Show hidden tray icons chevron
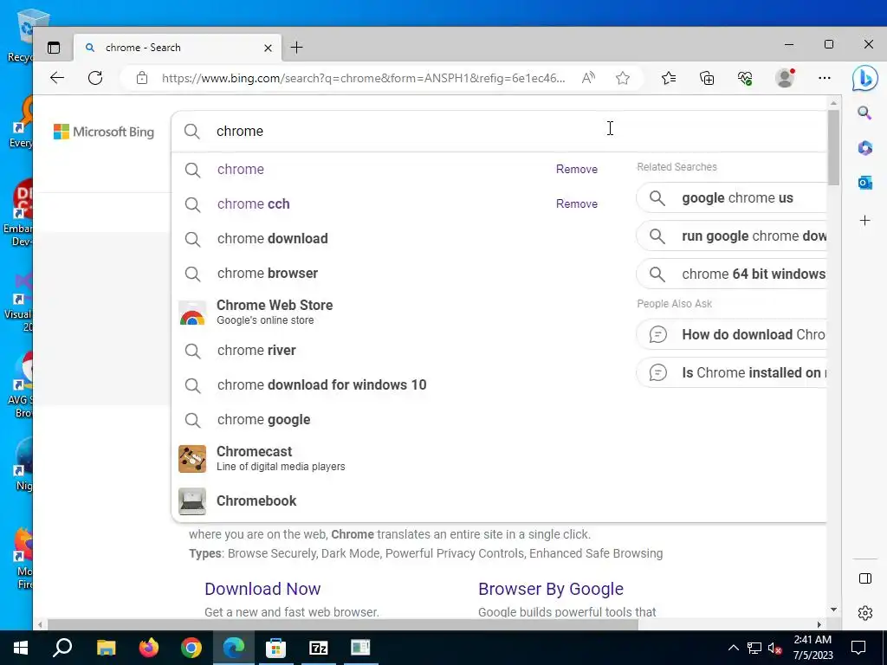 [733, 648]
